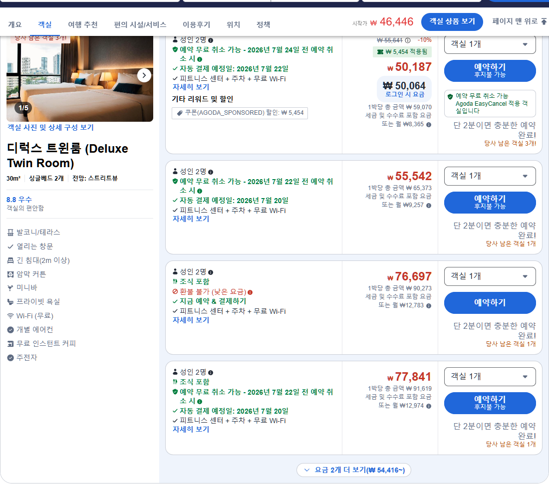Open 객실 1개 dropdown for ₩76,697 offer
549x484 pixels.
pyautogui.click(x=490, y=276)
